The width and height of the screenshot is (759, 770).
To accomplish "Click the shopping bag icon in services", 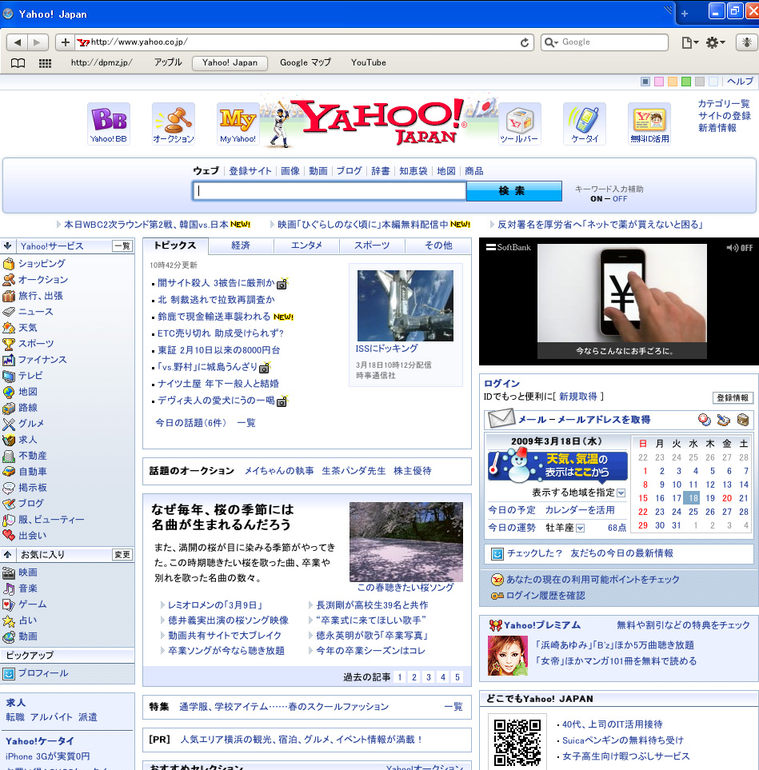I will 8,264.
